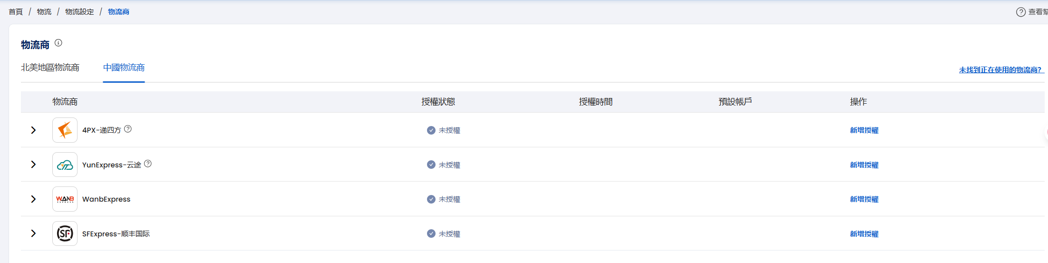This screenshot has width=1048, height=263.
Task: Select the 中國物流商 tab
Action: pos(124,68)
